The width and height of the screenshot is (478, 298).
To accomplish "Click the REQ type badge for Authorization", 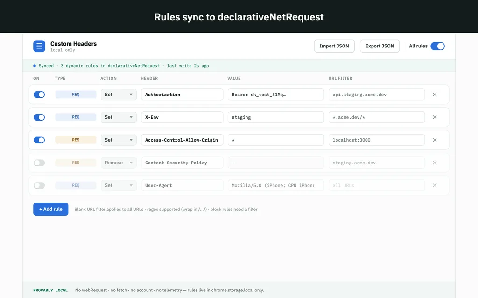I will click(76, 95).
